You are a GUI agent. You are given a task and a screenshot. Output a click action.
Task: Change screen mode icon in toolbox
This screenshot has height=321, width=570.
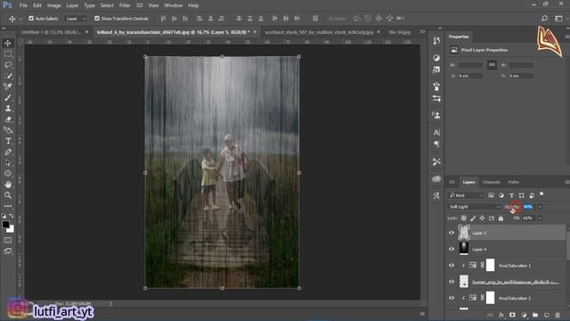pos(8,251)
